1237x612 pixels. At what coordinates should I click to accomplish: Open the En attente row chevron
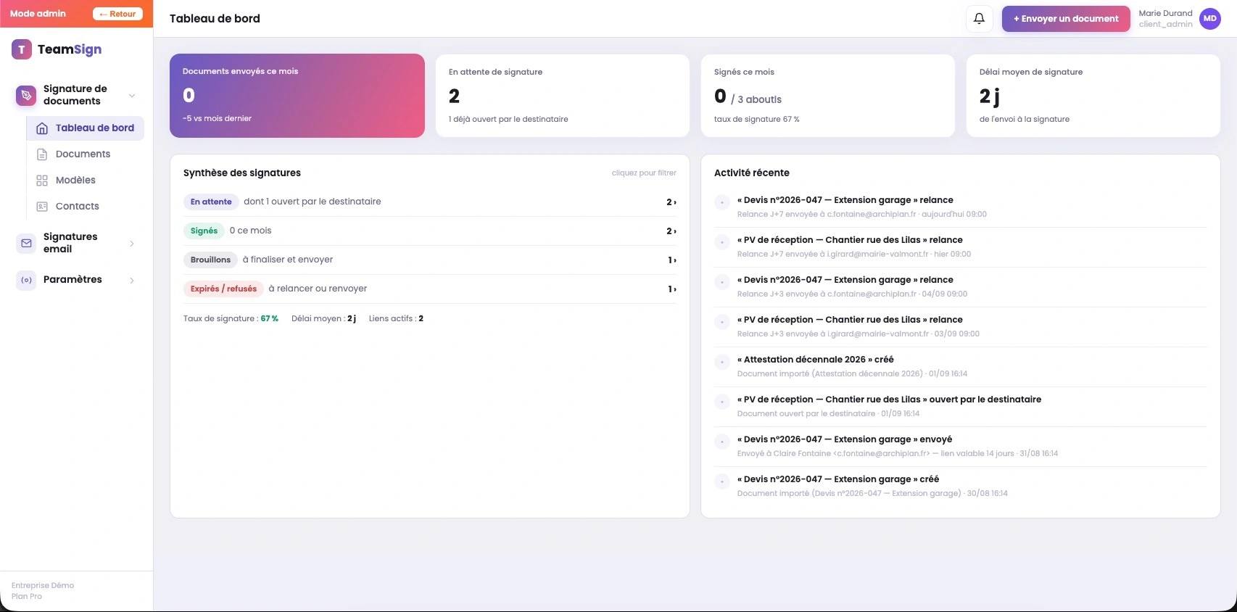coord(675,202)
